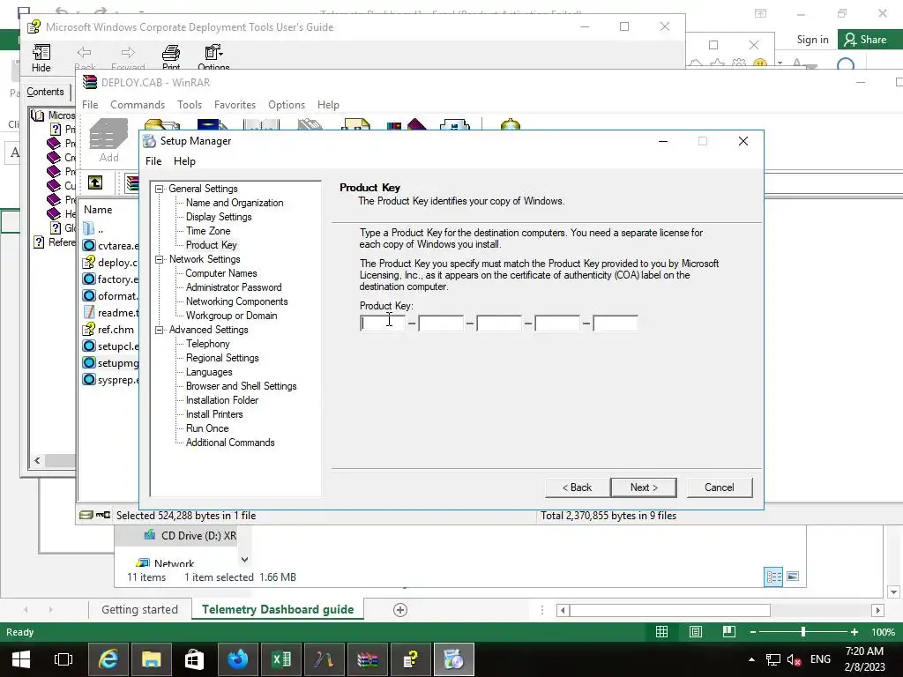Image resolution: width=903 pixels, height=677 pixels.
Task: Open Commands menu in WinRAR
Action: [x=138, y=105]
